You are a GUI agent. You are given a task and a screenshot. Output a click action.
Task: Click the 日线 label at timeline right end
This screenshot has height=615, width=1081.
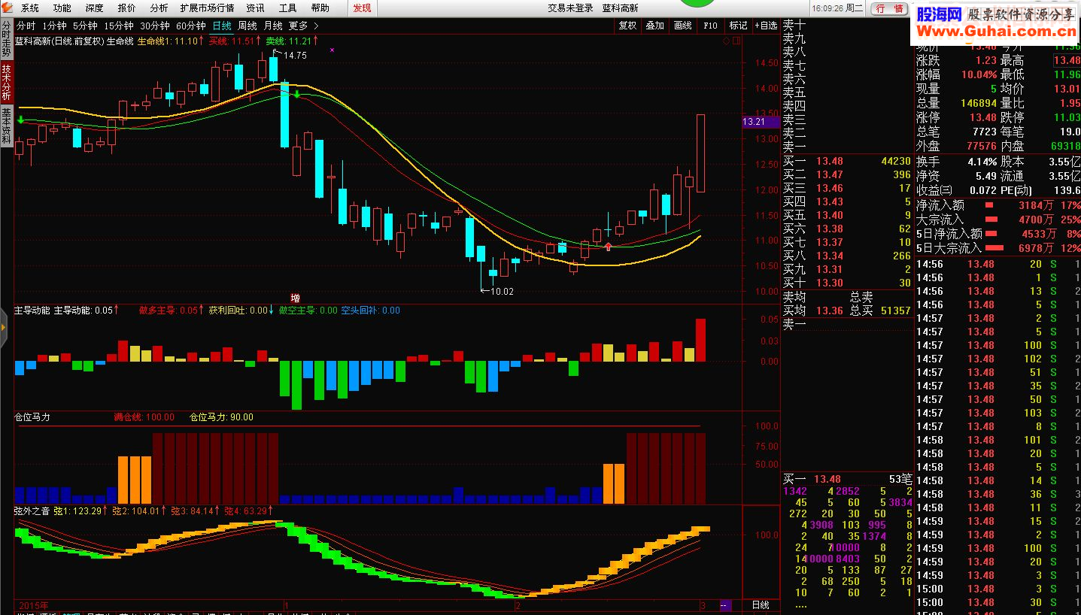(x=761, y=604)
